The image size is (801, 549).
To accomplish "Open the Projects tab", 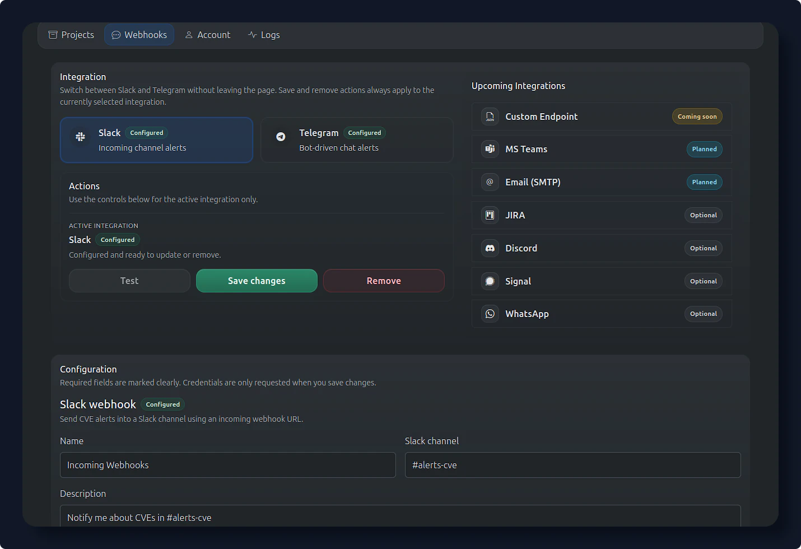I will click(x=71, y=35).
